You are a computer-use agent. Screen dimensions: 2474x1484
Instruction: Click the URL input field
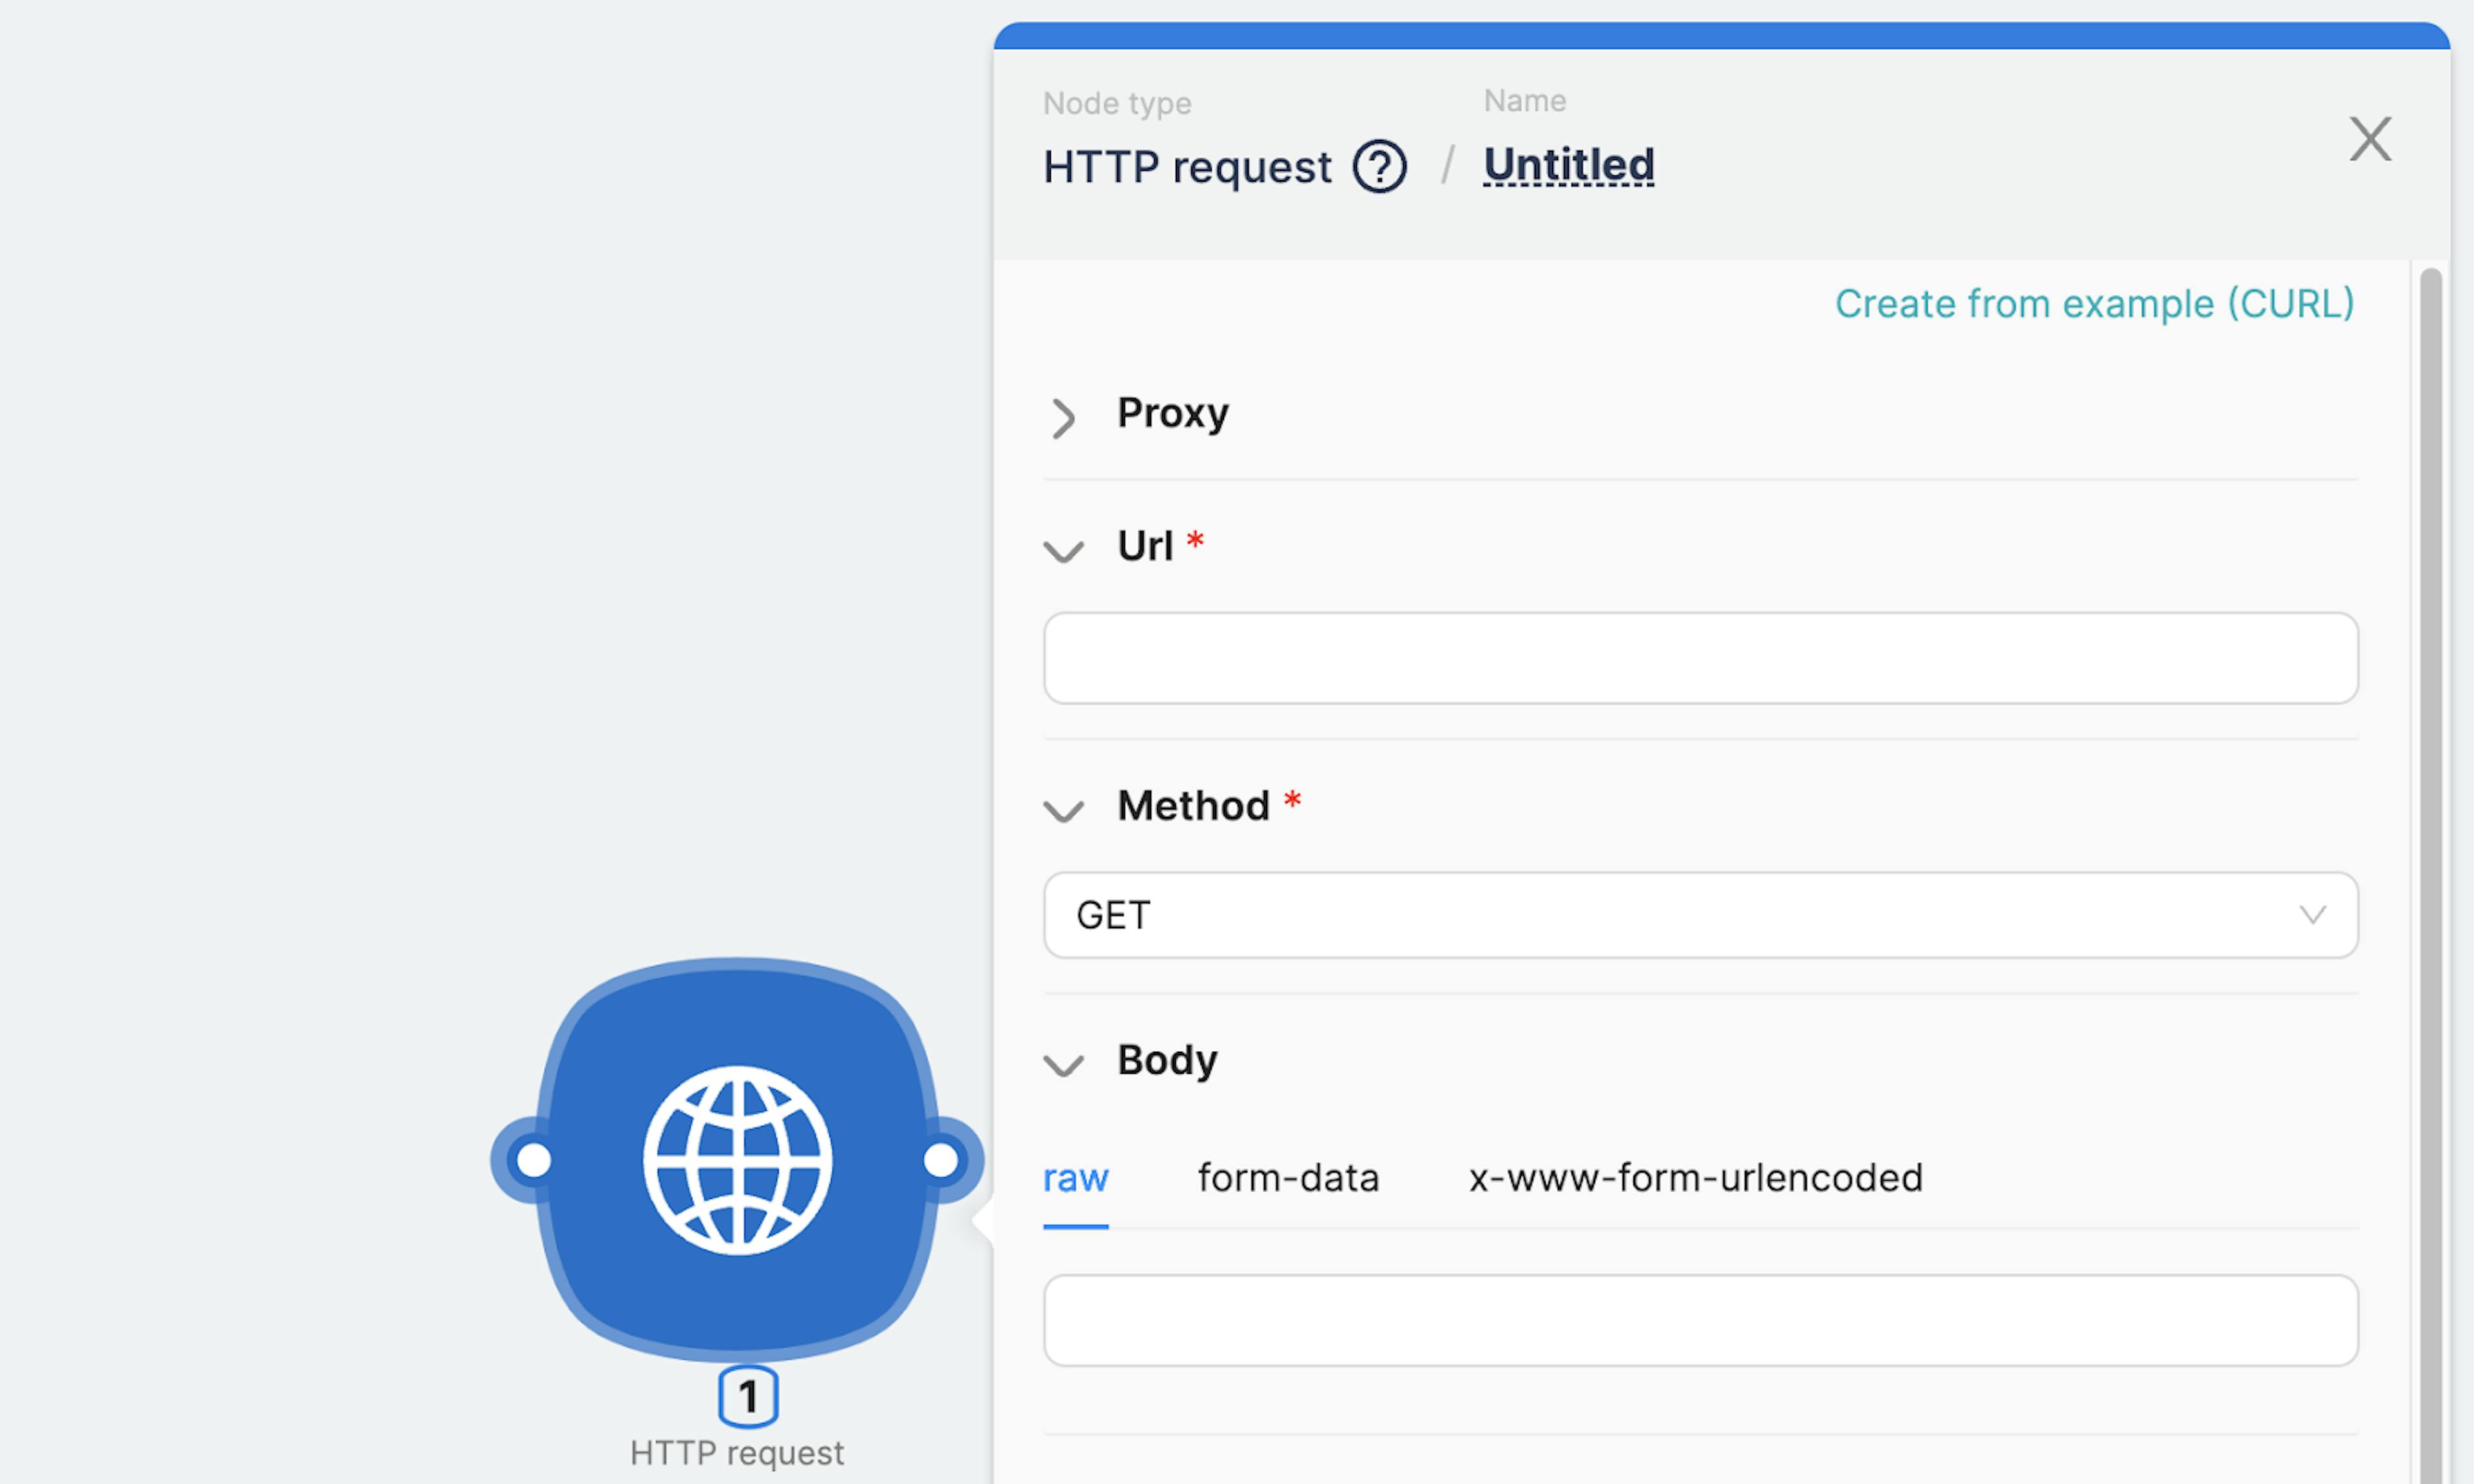click(1700, 657)
